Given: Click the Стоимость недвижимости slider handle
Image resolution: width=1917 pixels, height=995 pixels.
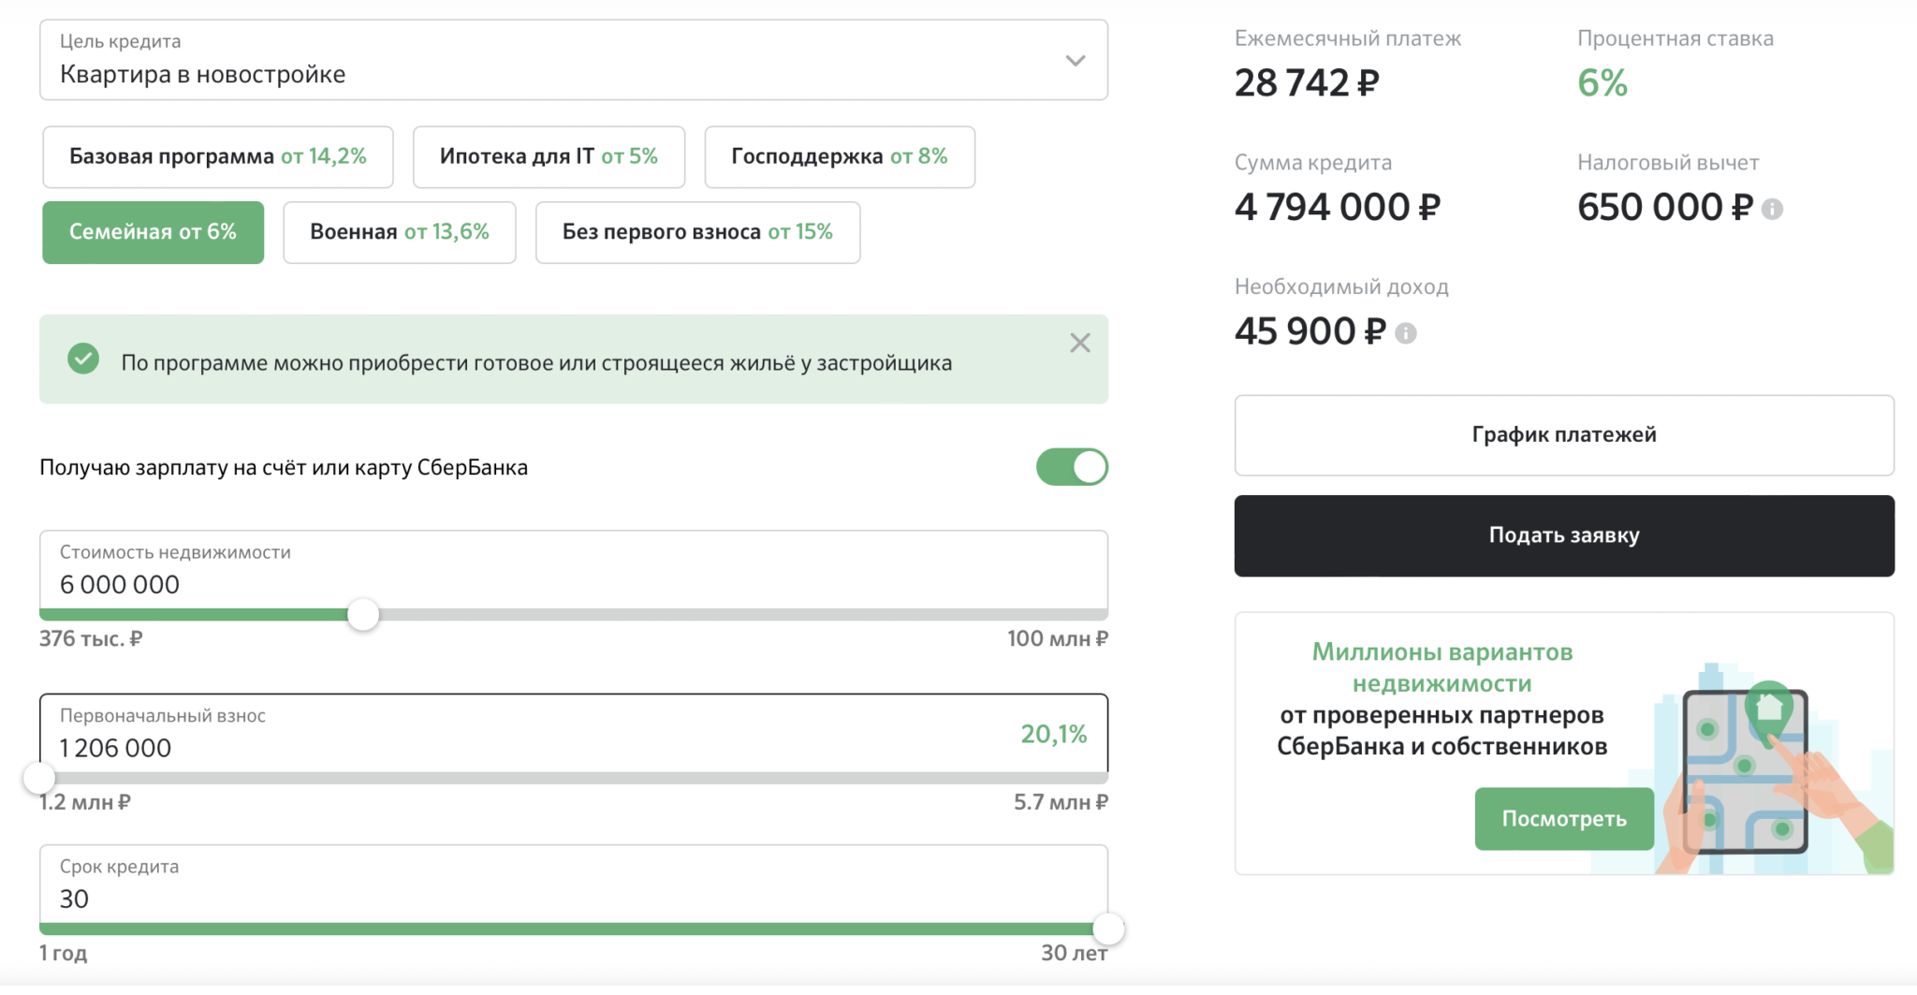Looking at the screenshot, I should pyautogui.click(x=363, y=615).
